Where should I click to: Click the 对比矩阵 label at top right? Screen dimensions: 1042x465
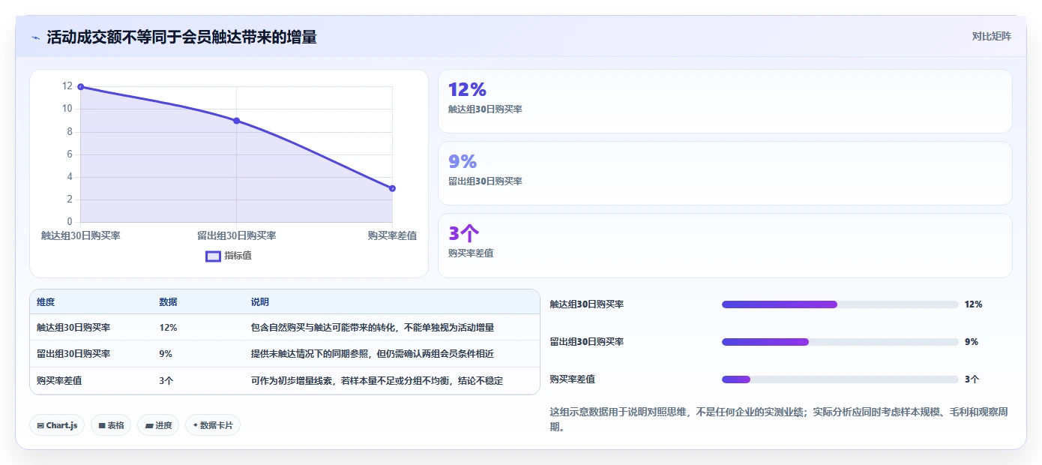point(991,36)
